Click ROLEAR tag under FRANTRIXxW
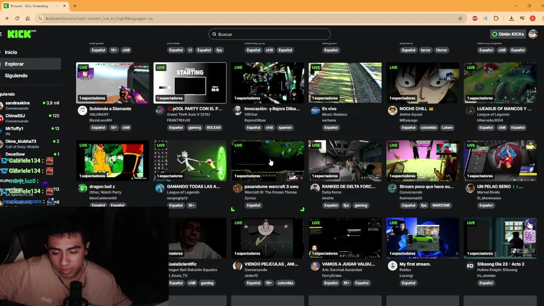Screen dimensions: 544x306 click(213, 127)
